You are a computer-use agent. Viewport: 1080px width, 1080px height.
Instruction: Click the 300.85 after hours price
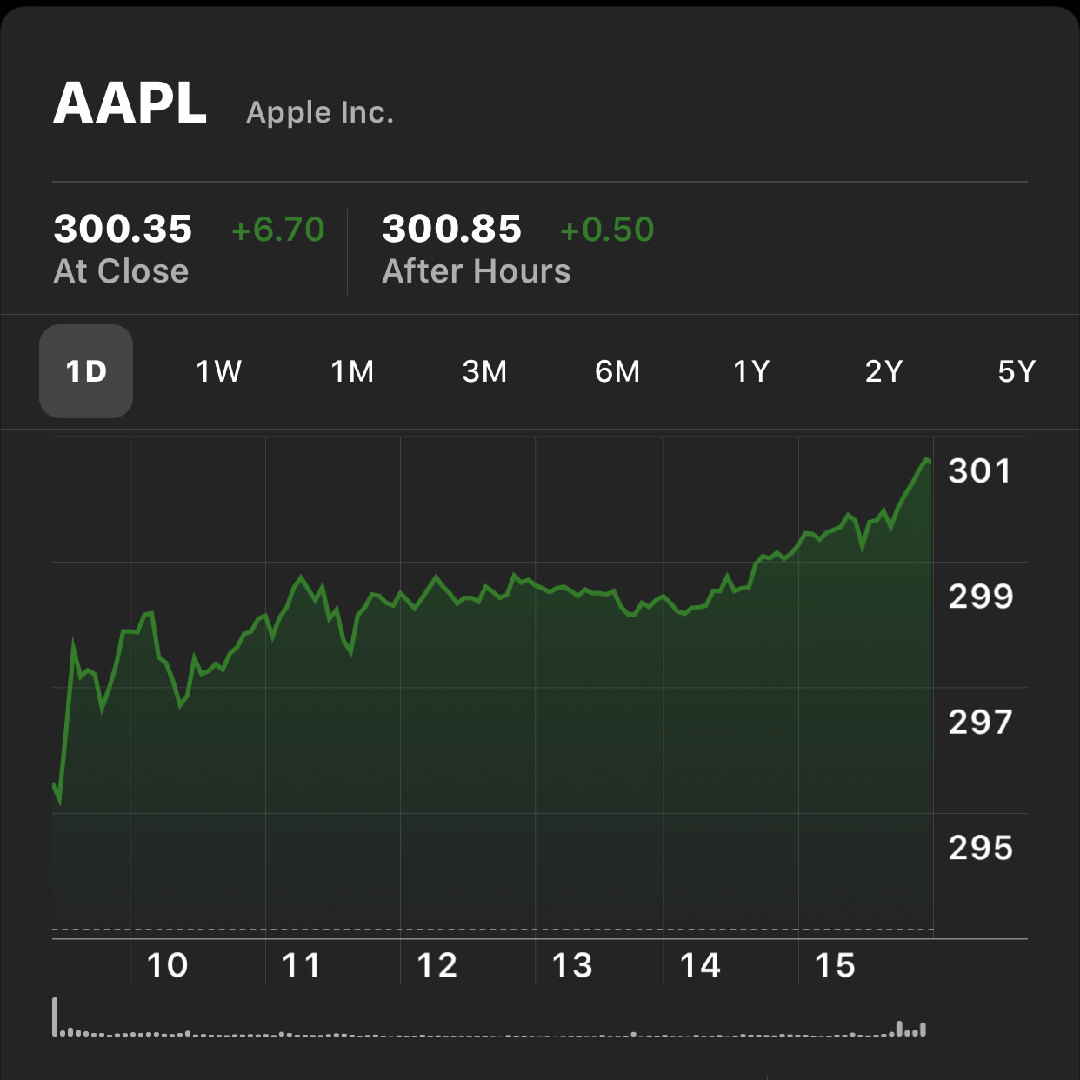pyautogui.click(x=451, y=229)
